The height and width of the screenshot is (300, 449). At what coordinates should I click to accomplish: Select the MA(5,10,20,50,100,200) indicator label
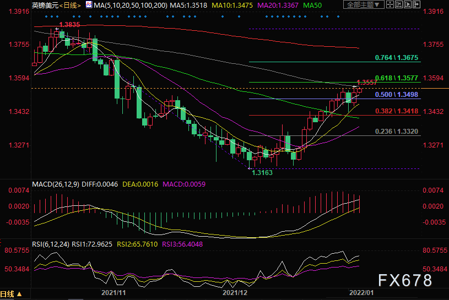[130, 5]
